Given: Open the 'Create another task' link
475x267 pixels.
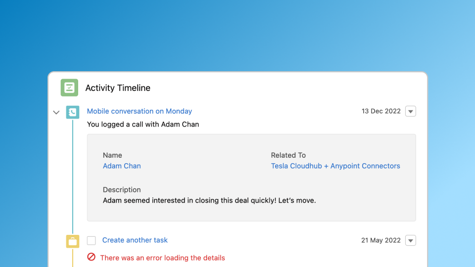Looking at the screenshot, I should [135, 240].
